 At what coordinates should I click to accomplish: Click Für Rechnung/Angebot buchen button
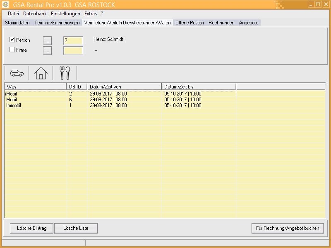(288, 228)
